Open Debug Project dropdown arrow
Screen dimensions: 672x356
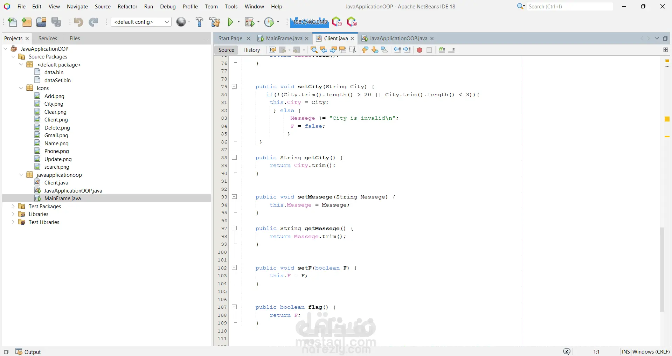[x=258, y=22]
